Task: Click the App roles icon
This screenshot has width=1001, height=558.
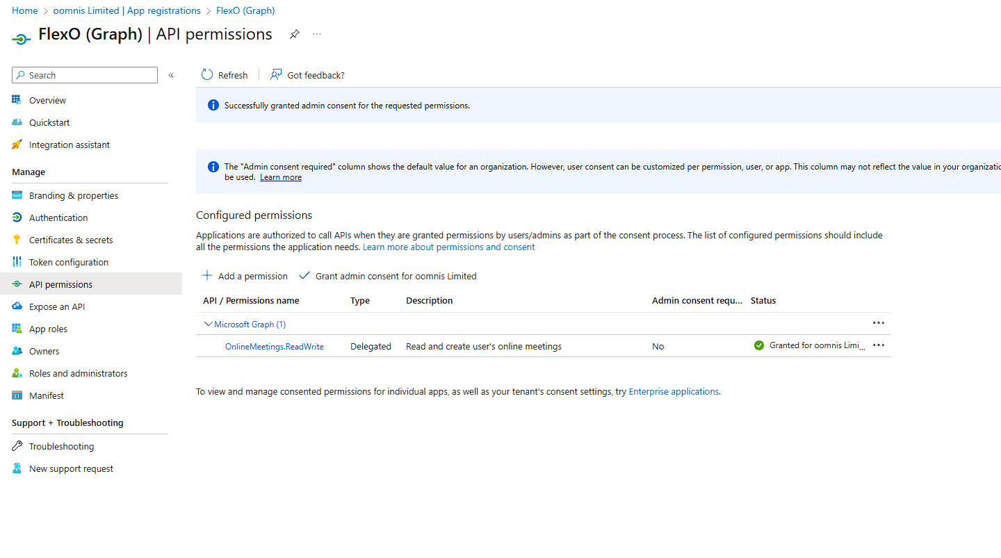Action: [17, 329]
